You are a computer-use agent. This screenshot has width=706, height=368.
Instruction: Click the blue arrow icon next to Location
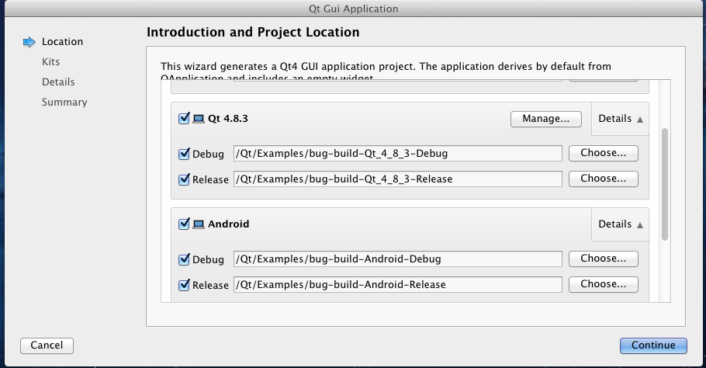tap(29, 42)
